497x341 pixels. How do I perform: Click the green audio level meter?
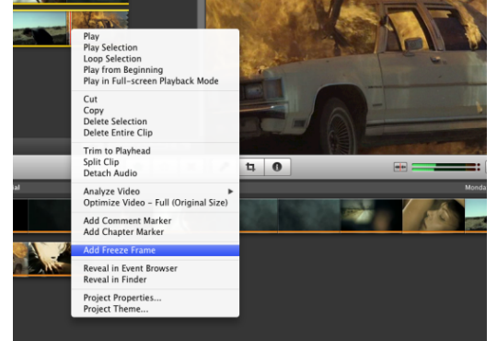(445, 167)
